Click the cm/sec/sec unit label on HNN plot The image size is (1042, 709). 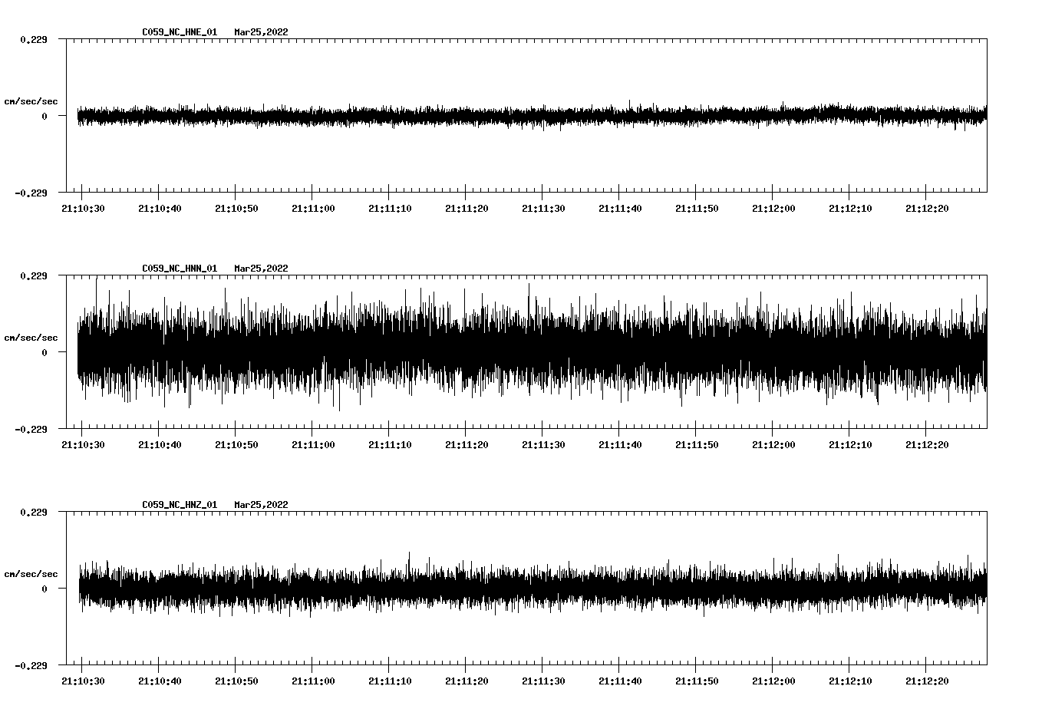tap(31, 338)
